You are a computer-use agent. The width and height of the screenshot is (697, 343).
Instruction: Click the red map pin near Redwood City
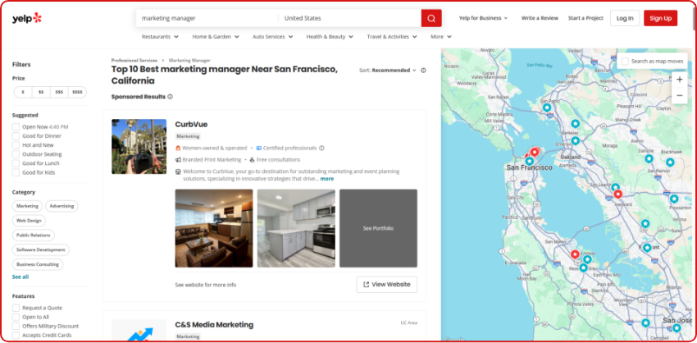pyautogui.click(x=575, y=254)
